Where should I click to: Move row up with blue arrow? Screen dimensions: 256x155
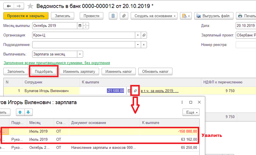[20, 112]
